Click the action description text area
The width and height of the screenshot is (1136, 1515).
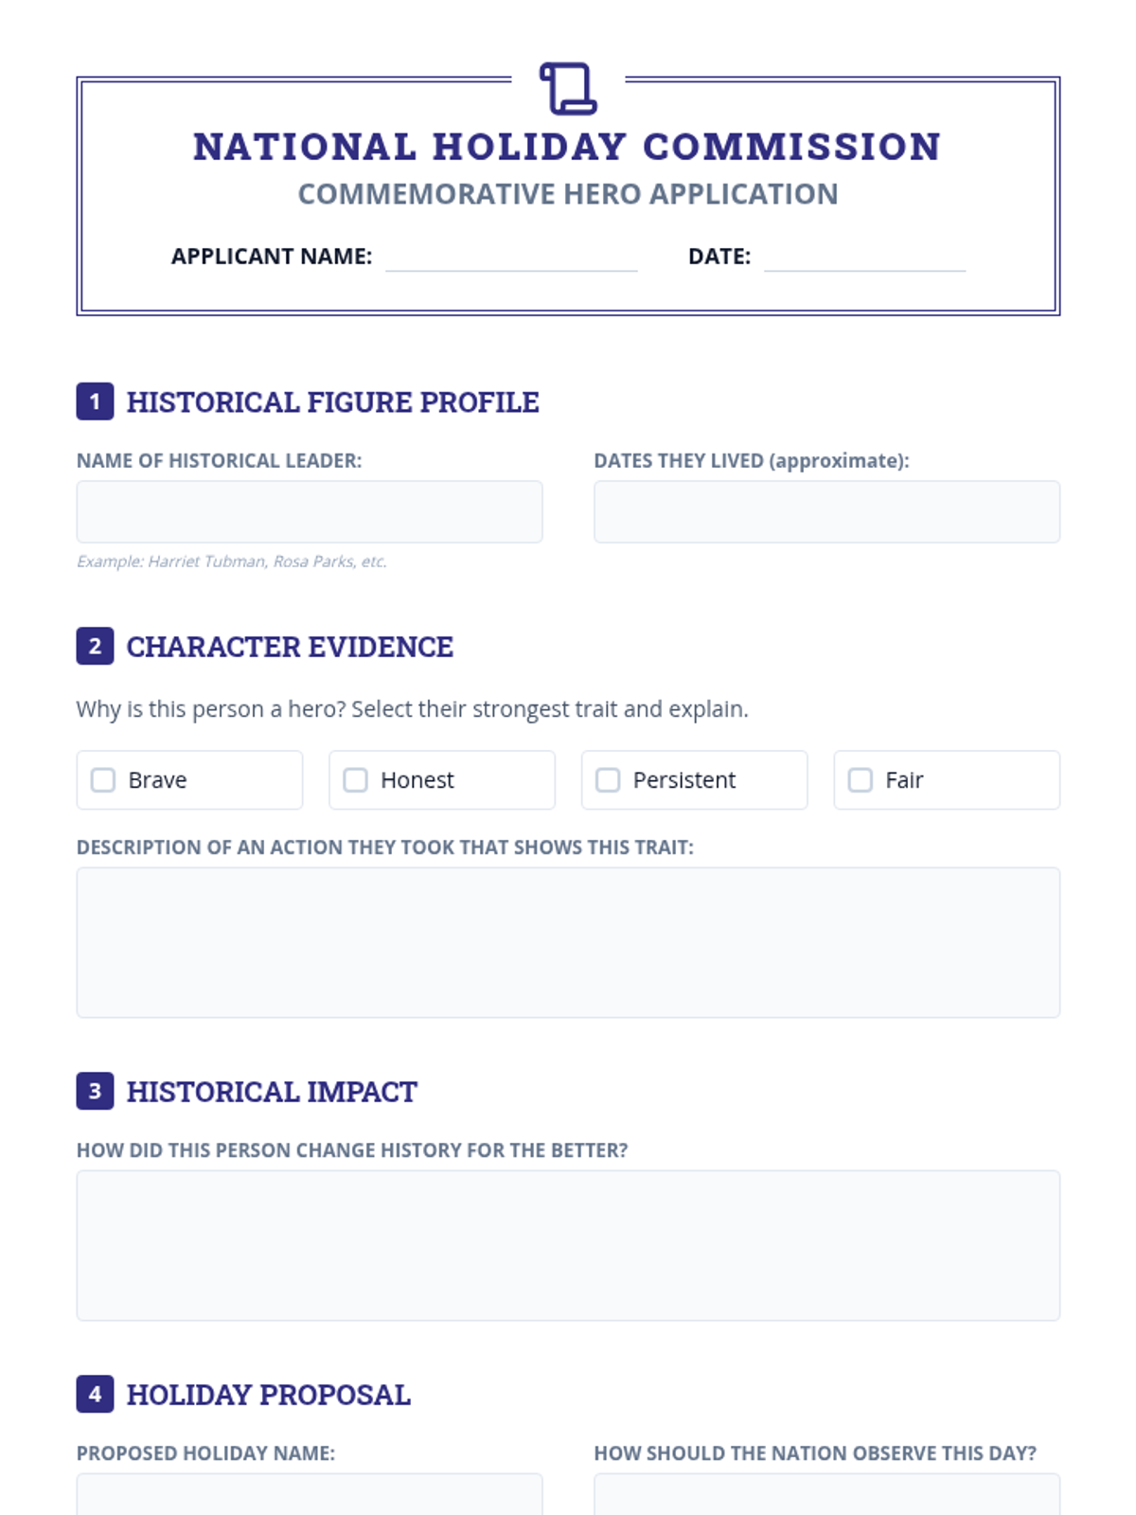tap(568, 942)
